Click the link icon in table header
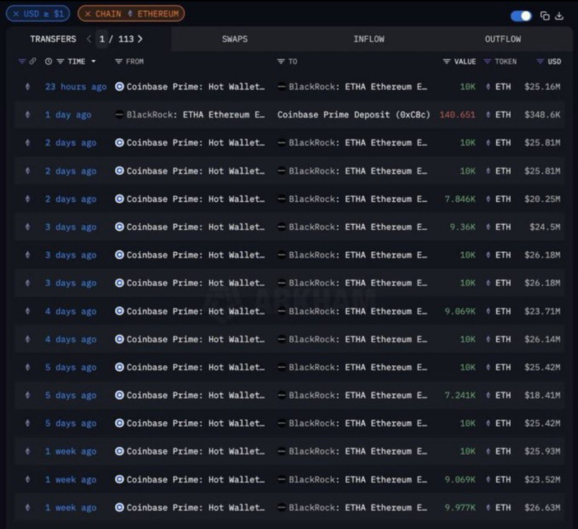This screenshot has height=529, width=578. [x=32, y=61]
